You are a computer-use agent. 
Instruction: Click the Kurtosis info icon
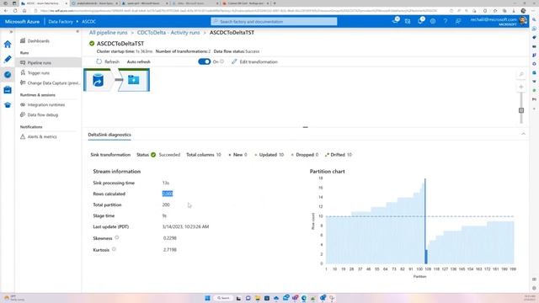click(114, 249)
